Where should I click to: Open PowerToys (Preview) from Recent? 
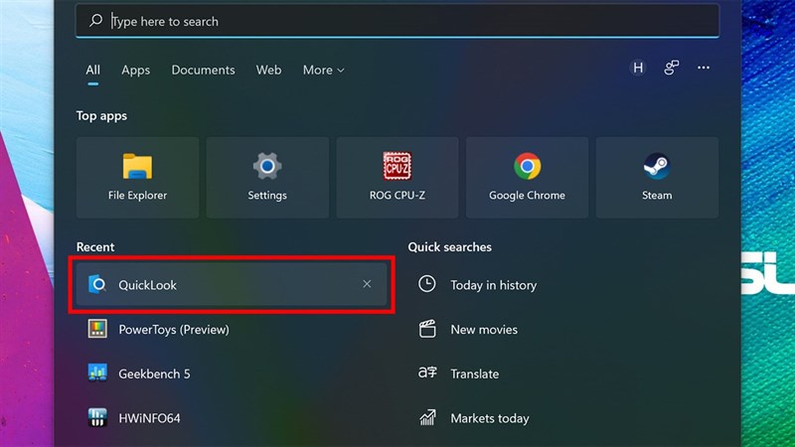click(232, 329)
